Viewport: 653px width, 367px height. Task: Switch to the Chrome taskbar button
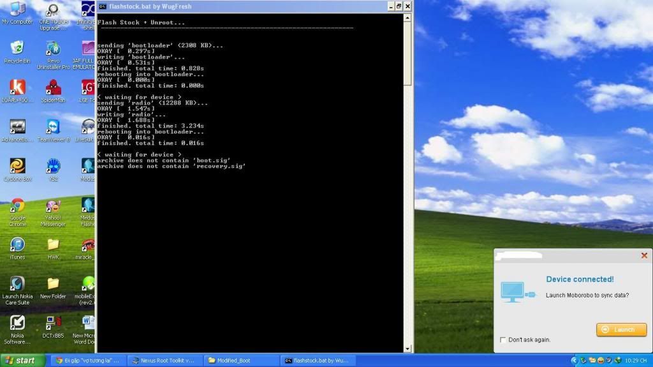click(88, 361)
